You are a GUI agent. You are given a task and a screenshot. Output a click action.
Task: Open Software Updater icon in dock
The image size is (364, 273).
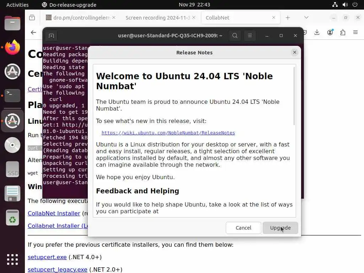pos(12,71)
